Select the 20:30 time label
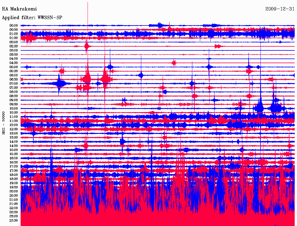Viewport: 297px width, 226px height. click(x=14, y=196)
